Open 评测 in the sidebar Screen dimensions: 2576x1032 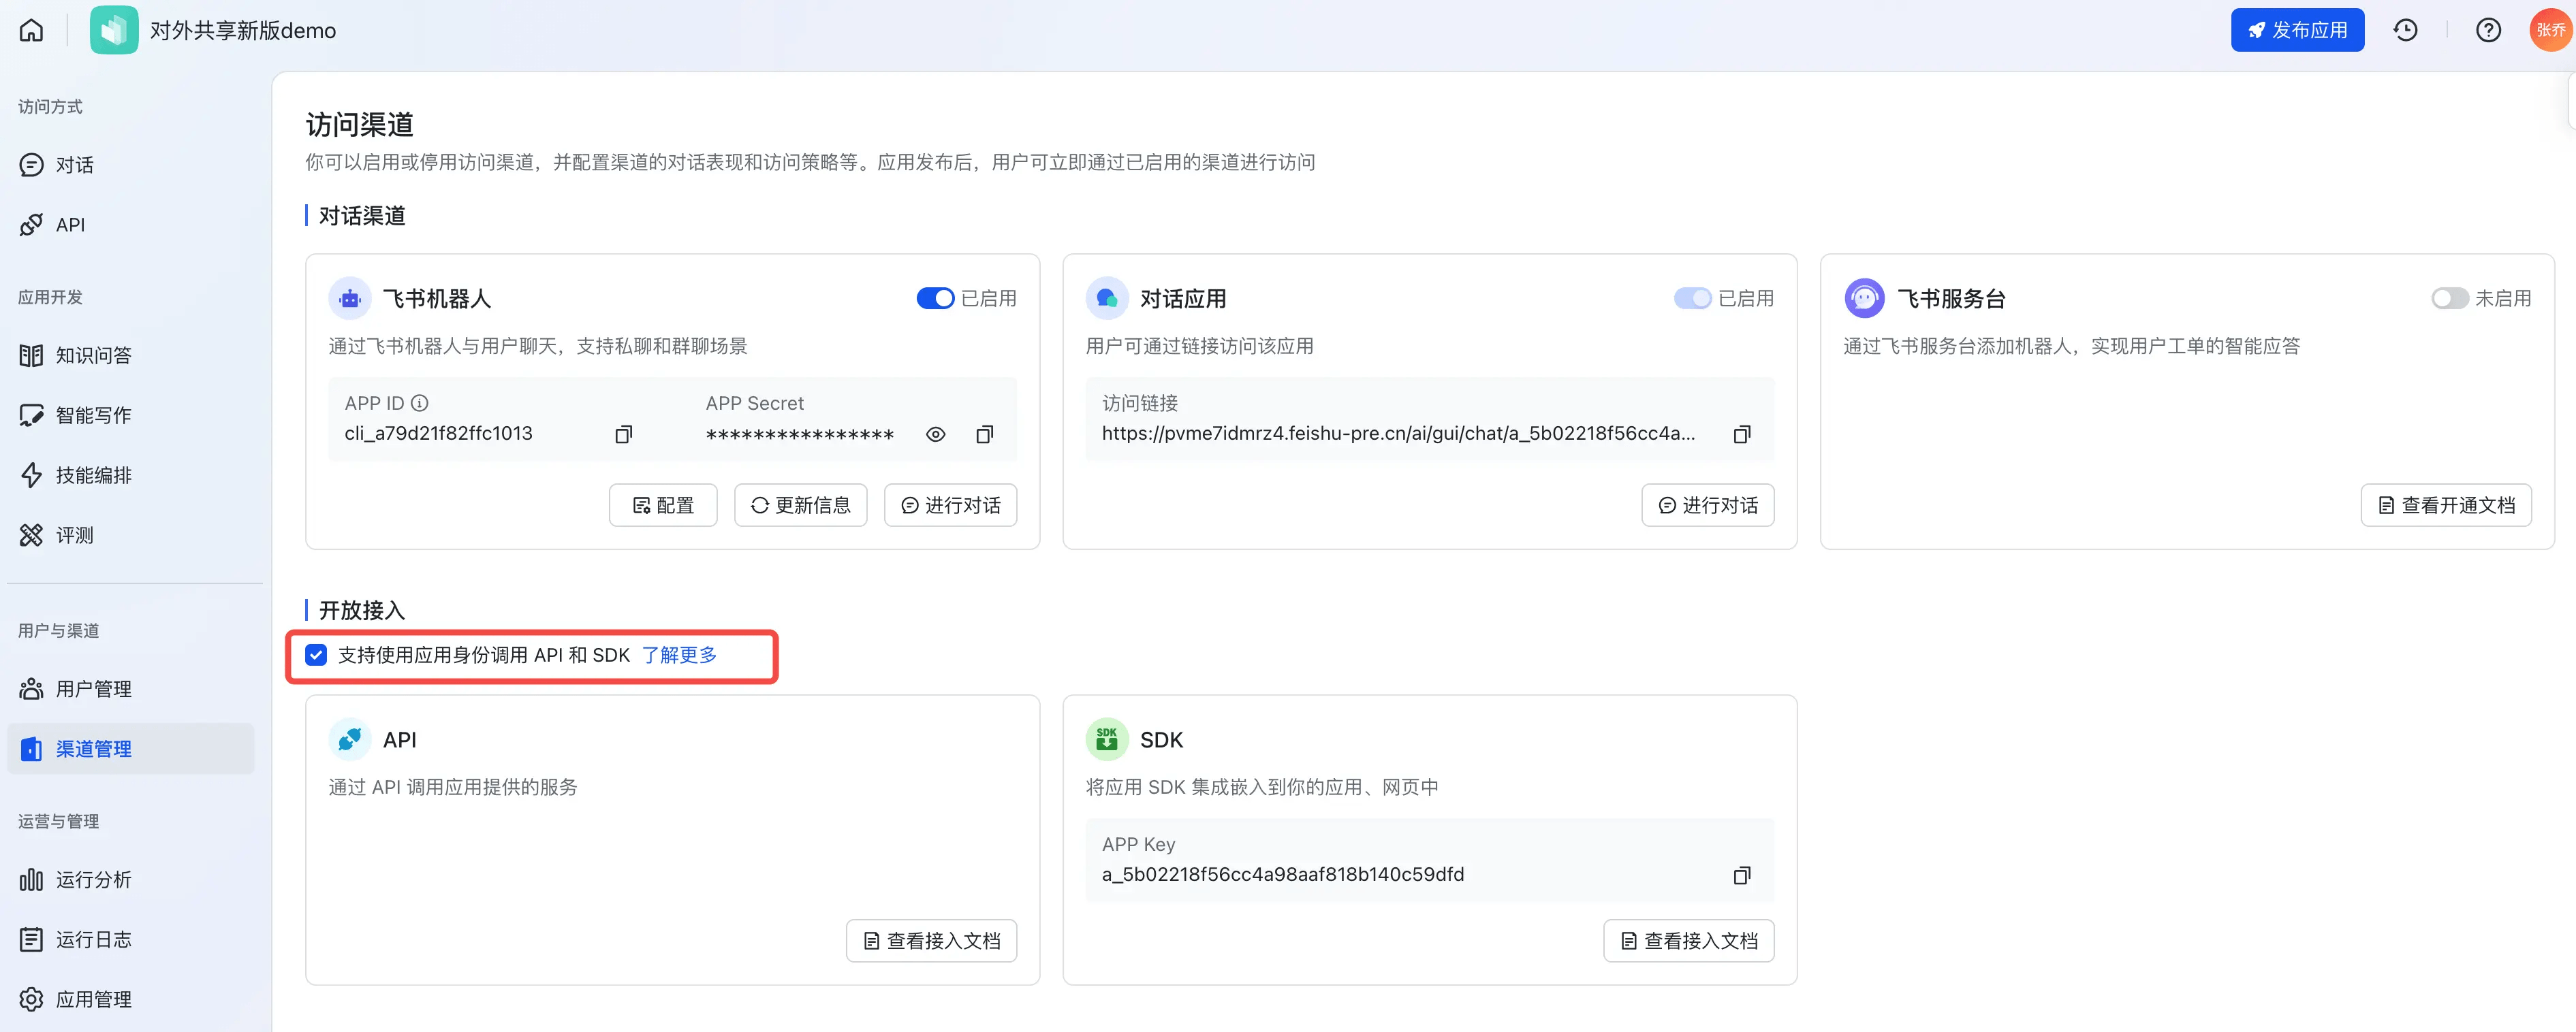(130, 534)
